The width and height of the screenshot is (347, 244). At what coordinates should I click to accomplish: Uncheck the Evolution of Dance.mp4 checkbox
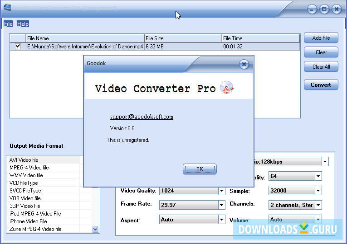tap(18, 46)
